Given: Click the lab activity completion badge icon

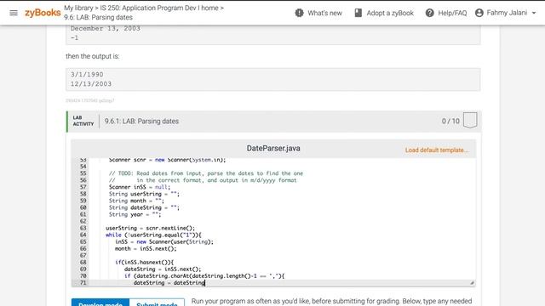Looking at the screenshot, I should coord(470,121).
